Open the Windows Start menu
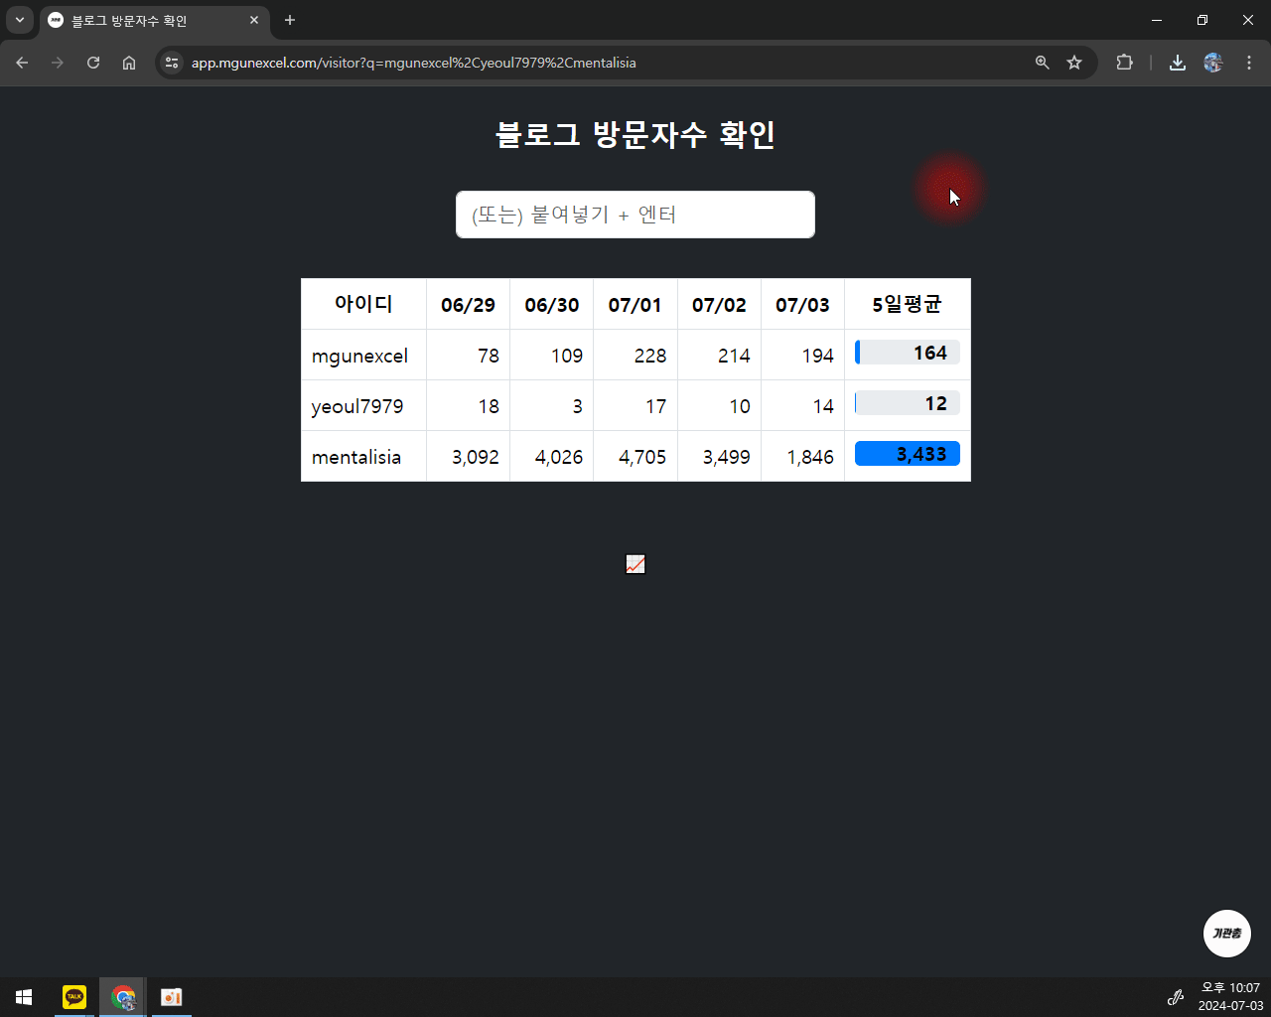 [x=24, y=997]
